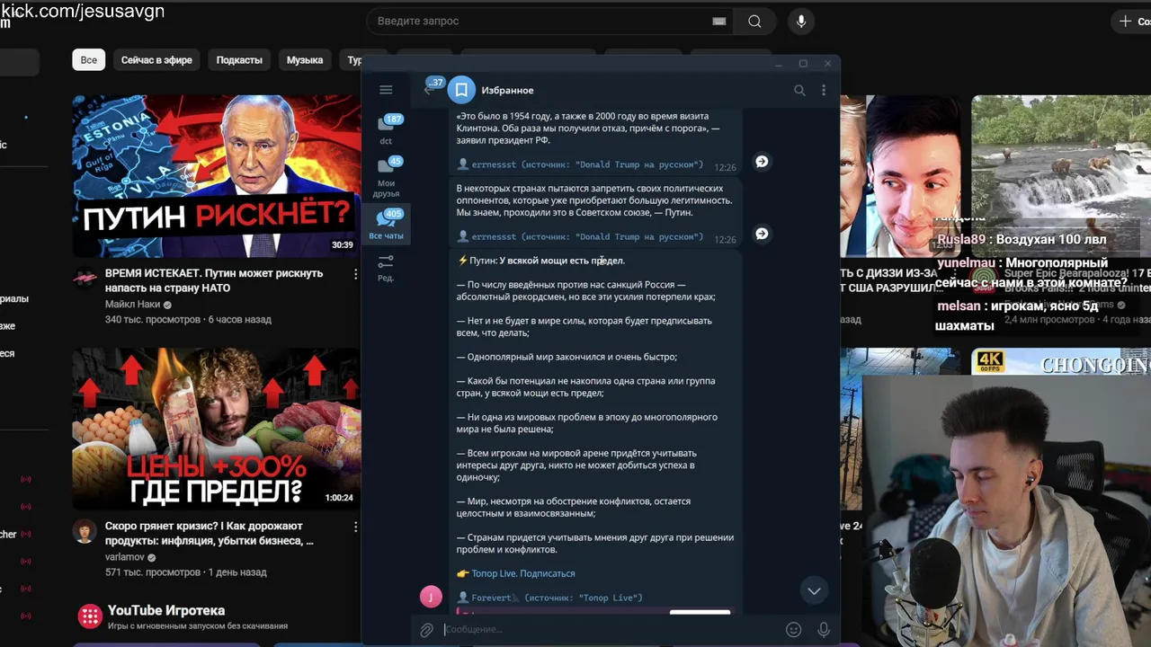Close the Telegram window
1151x647 pixels.
pos(827,64)
